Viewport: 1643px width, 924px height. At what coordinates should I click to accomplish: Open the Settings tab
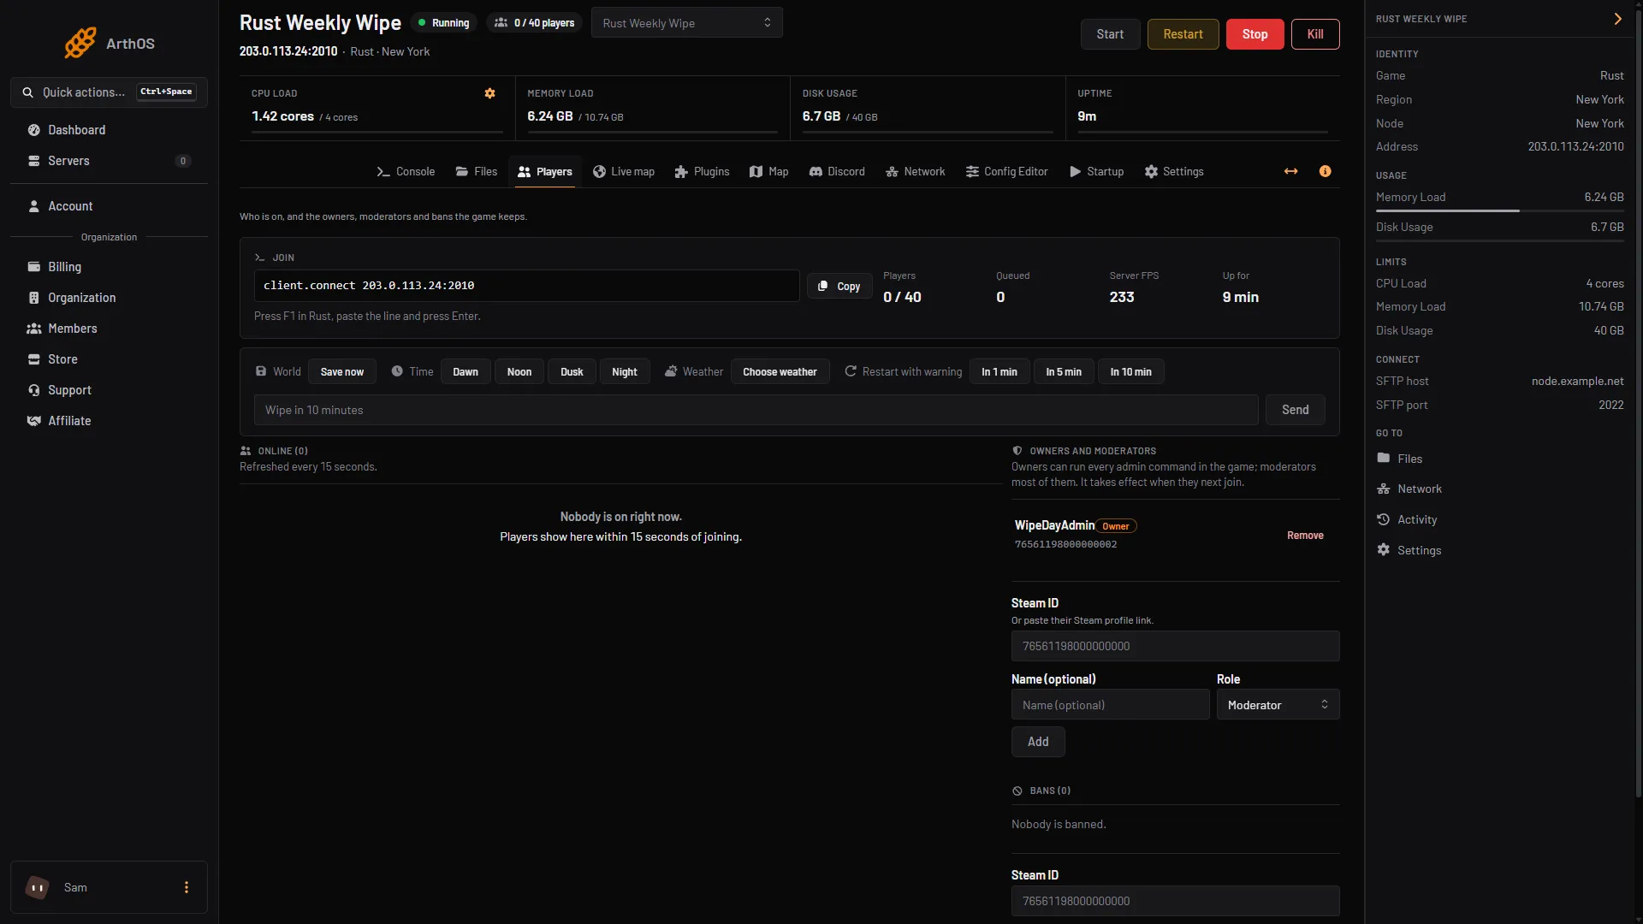tap(1174, 172)
